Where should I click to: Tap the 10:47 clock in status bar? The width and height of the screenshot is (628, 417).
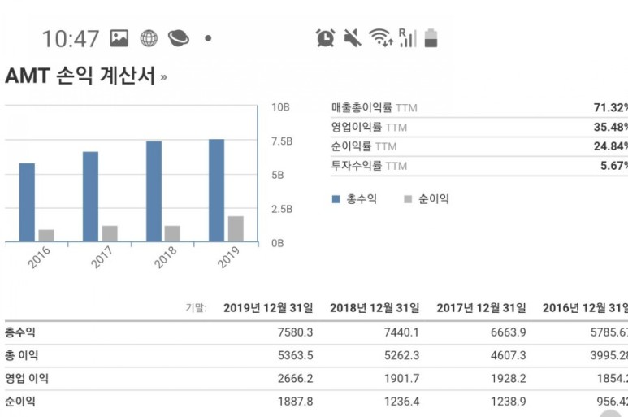(x=71, y=39)
